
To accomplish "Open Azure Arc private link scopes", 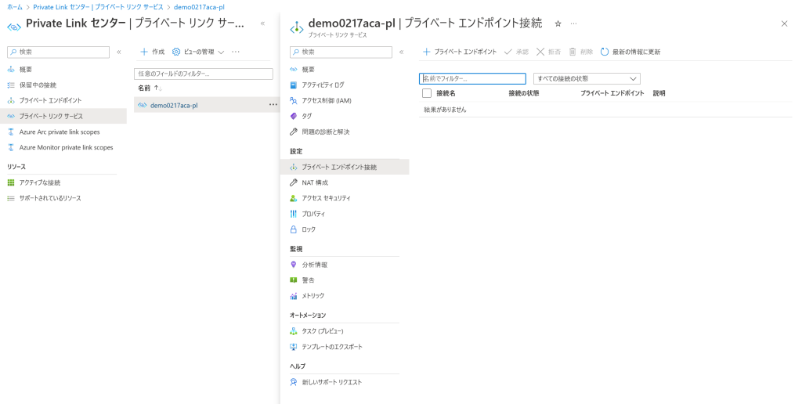I will pos(60,132).
